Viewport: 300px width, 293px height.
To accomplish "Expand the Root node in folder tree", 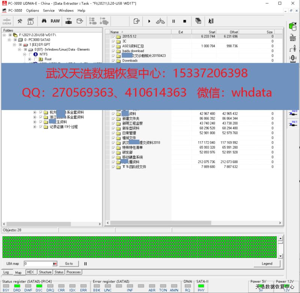I will pyautogui.click(x=30, y=59).
